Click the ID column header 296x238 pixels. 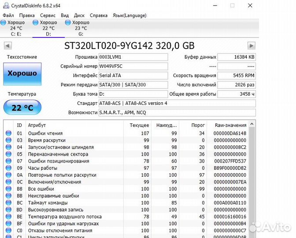20,125
